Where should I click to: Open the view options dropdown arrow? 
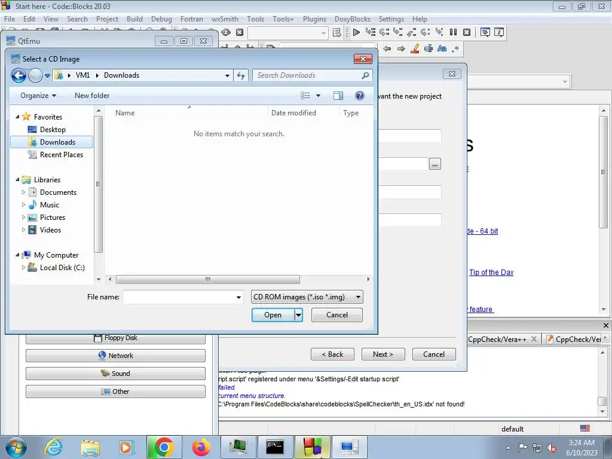click(318, 96)
